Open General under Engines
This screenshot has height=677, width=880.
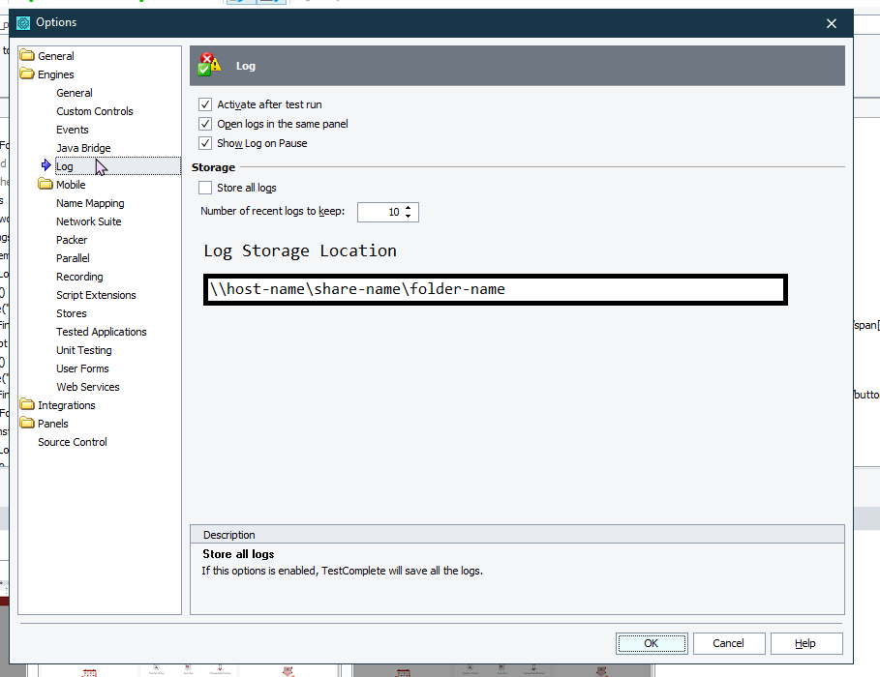pyautogui.click(x=75, y=93)
